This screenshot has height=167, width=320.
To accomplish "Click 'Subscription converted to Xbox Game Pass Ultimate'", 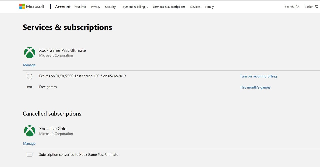I will point(79,155).
